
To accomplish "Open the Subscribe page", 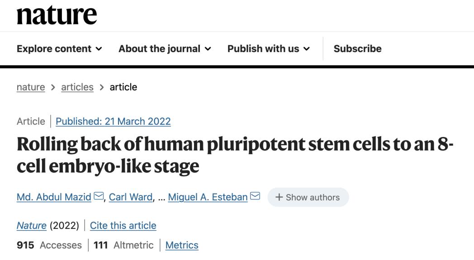I will 357,49.
